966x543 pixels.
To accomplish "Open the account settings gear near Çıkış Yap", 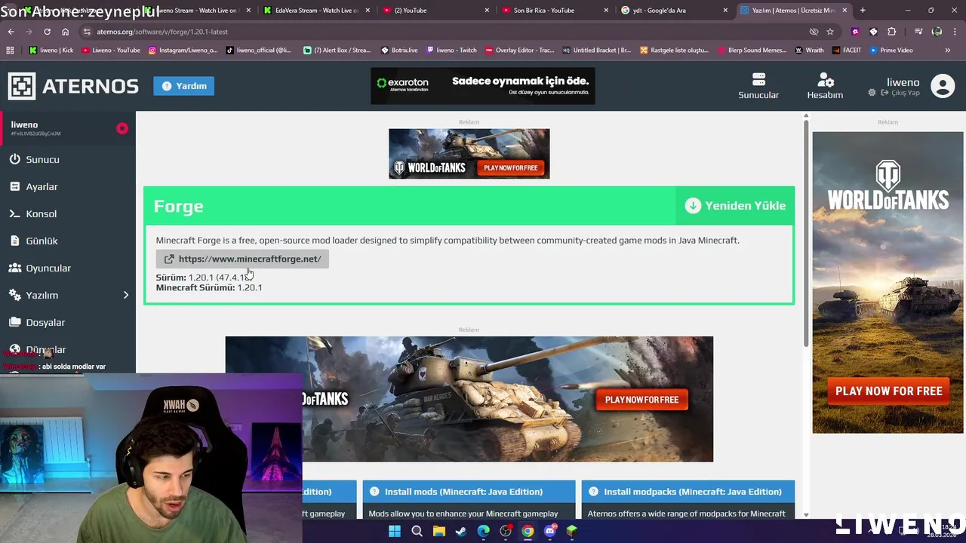I will coord(872,93).
